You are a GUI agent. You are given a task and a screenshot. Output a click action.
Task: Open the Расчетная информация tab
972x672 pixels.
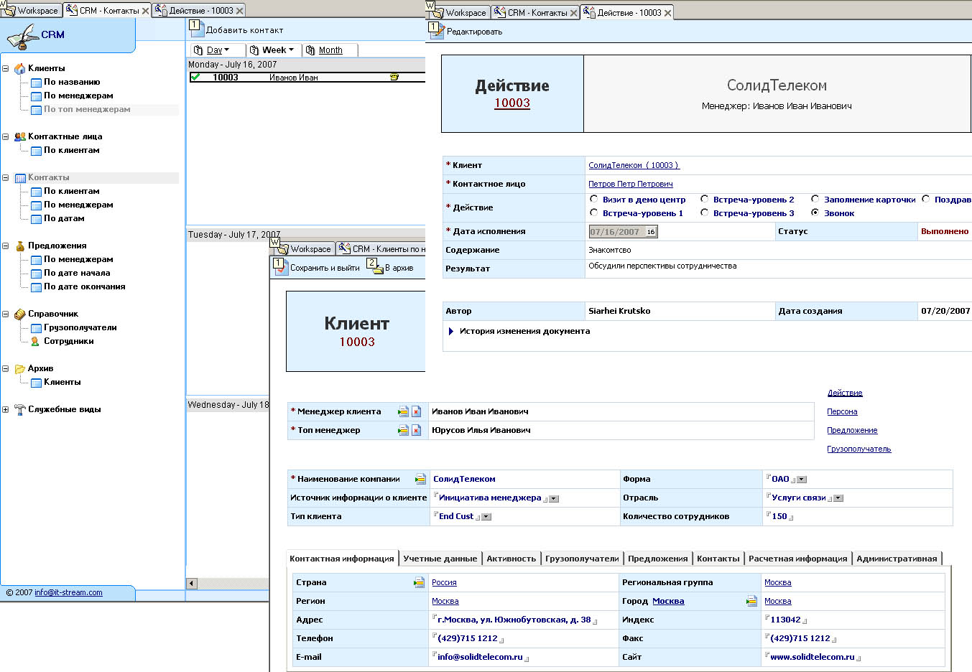[797, 559]
